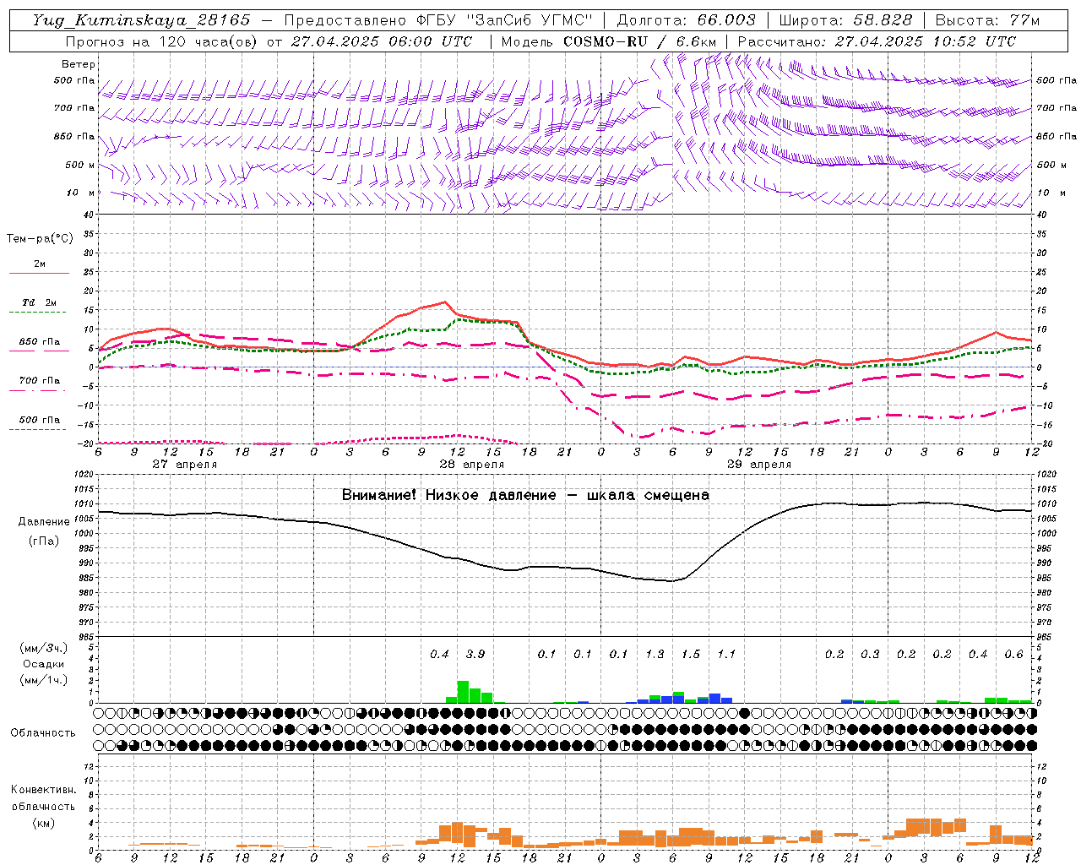Screen dimensions: 1081x865
Task: Click the elevation label 'Высота: 77м'
Action: 987,20
